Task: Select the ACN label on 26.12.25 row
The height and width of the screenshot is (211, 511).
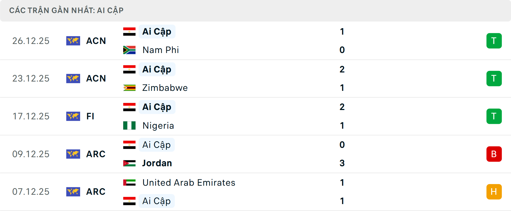Action: click(x=96, y=41)
